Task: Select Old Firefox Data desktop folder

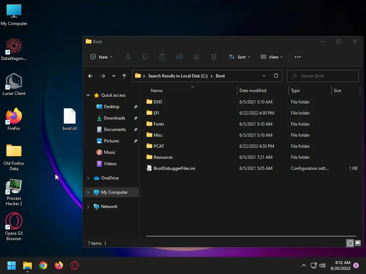Action: [14, 157]
